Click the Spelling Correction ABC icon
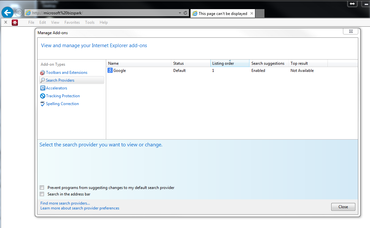This screenshot has width=370, height=228. 42,104
